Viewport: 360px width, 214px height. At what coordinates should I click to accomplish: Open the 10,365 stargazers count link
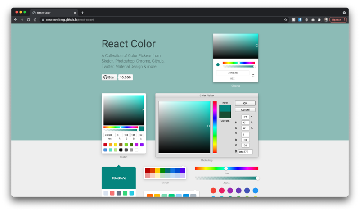(126, 77)
